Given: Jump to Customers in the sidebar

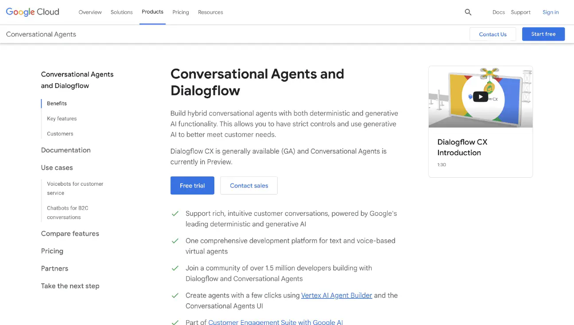Looking at the screenshot, I should (60, 134).
